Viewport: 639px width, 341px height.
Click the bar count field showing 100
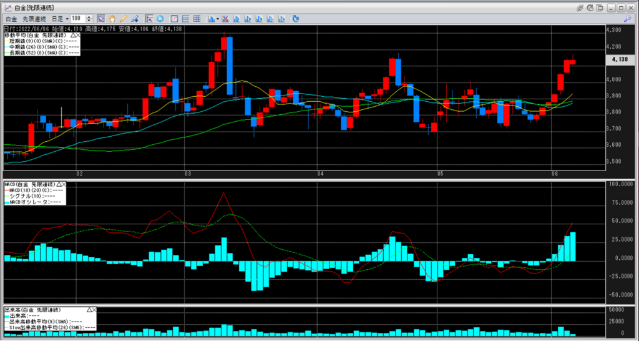(77, 19)
